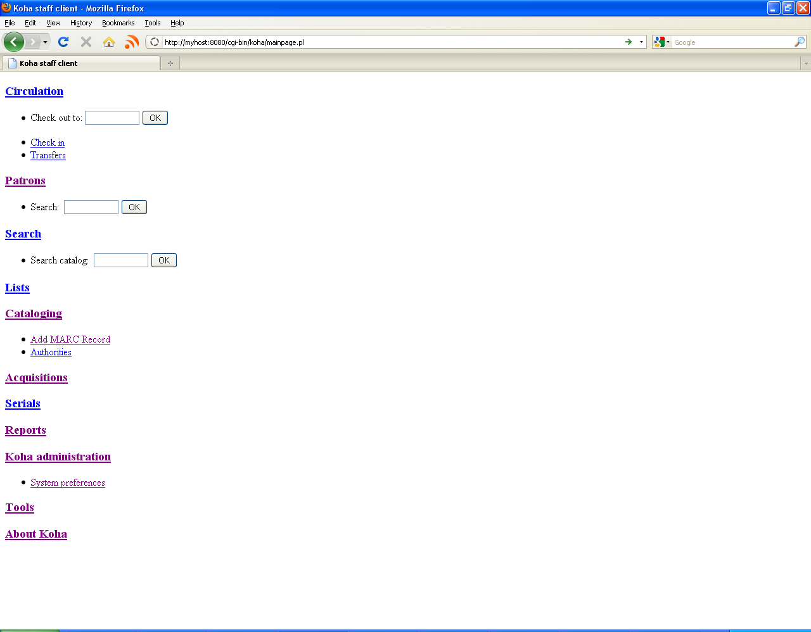Follow the System preferences link
Image resolution: width=811 pixels, height=632 pixels.
(x=68, y=483)
